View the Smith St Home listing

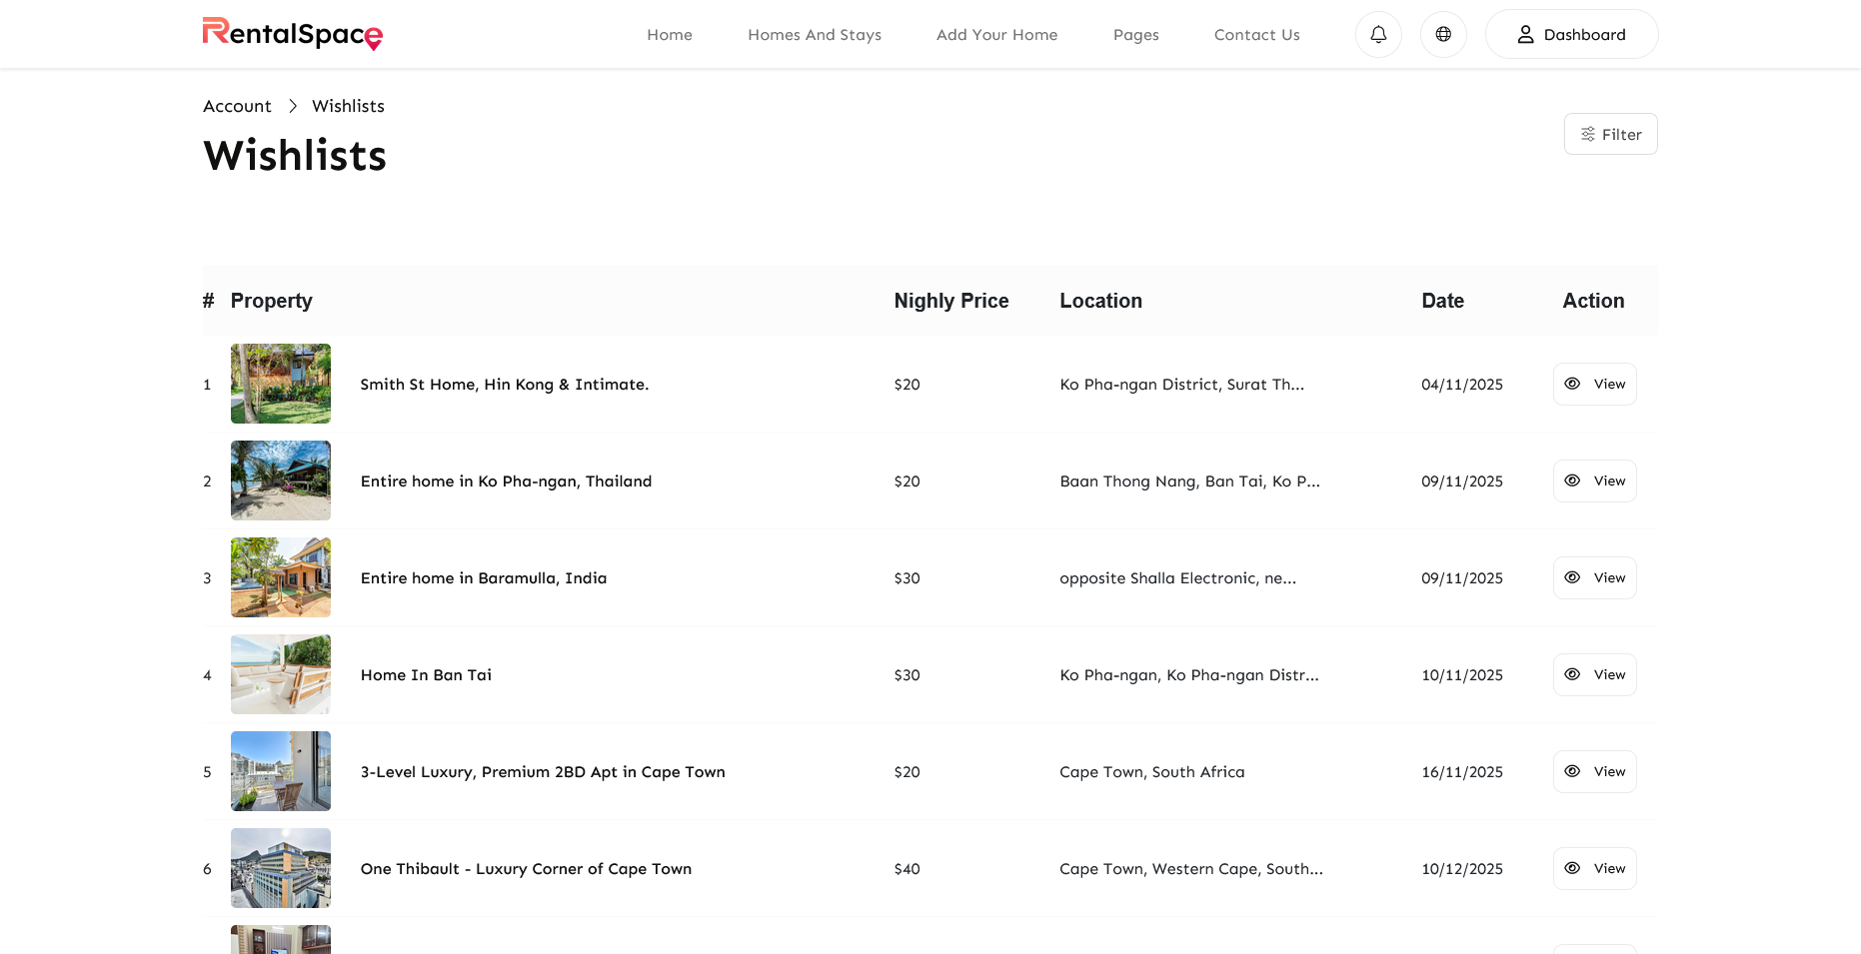pyautogui.click(x=1594, y=384)
